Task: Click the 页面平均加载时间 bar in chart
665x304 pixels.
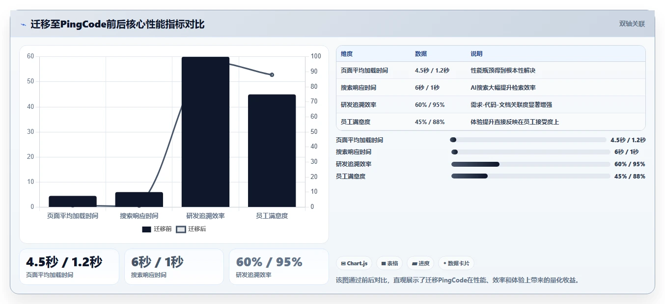Action: 73,202
